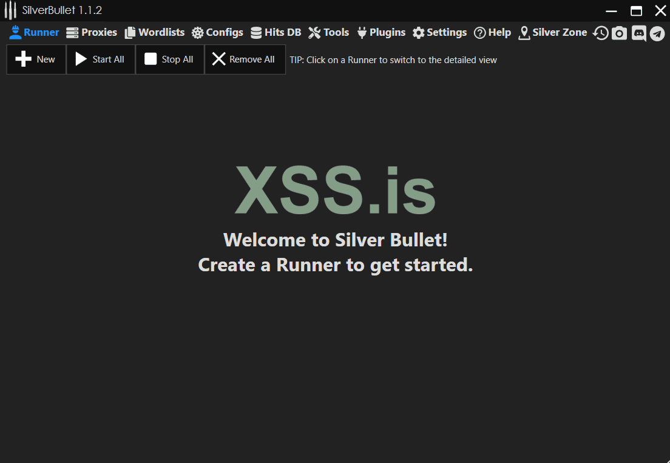Click the Stop All button

[170, 59]
